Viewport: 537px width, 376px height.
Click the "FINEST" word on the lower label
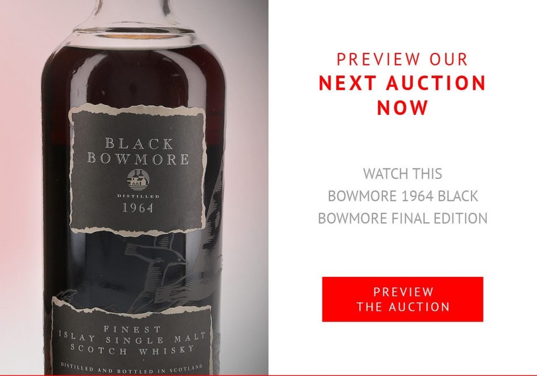point(132,329)
